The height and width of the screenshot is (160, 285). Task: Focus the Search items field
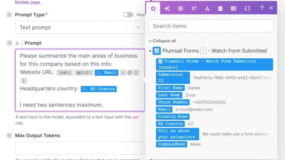[x=211, y=26]
